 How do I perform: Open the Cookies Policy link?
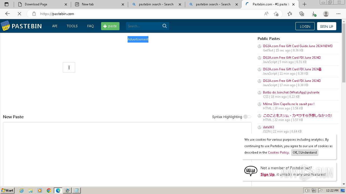278,153
